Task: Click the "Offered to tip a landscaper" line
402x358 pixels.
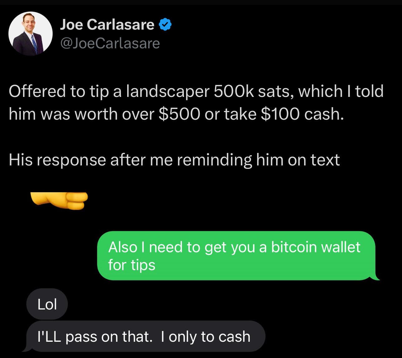Action: 196,91
